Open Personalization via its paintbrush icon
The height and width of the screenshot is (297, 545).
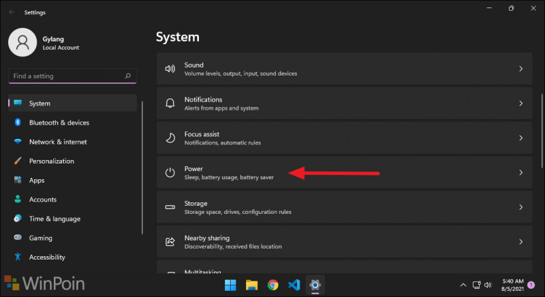point(16,161)
